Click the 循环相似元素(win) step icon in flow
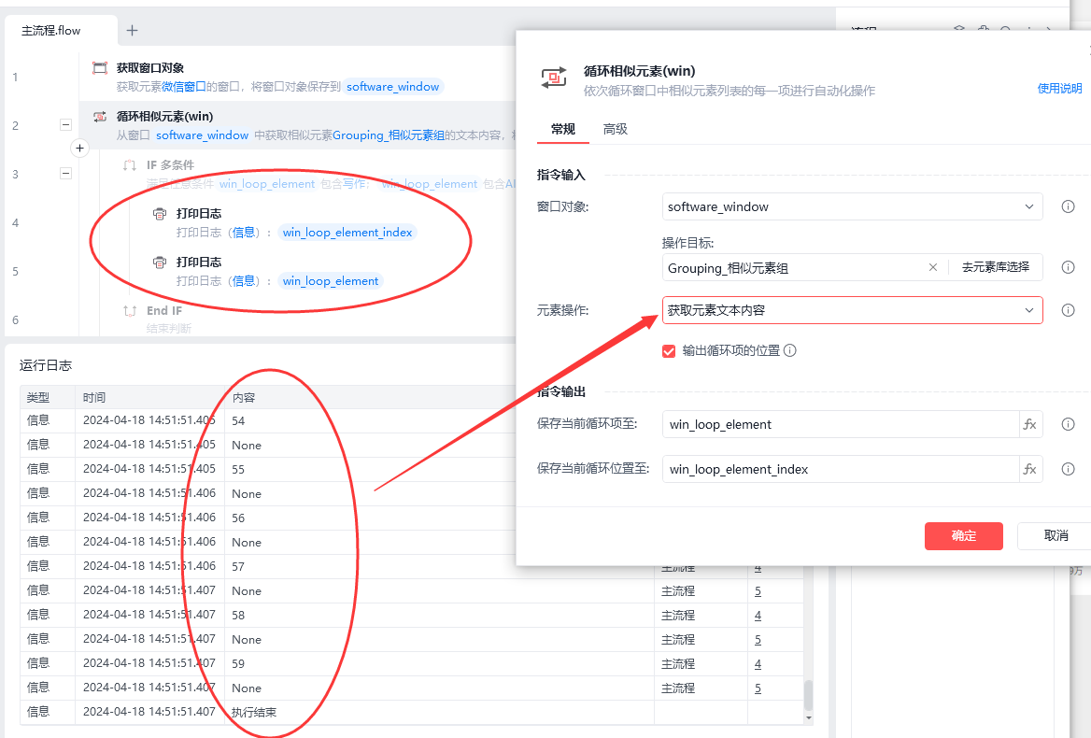 [100, 117]
